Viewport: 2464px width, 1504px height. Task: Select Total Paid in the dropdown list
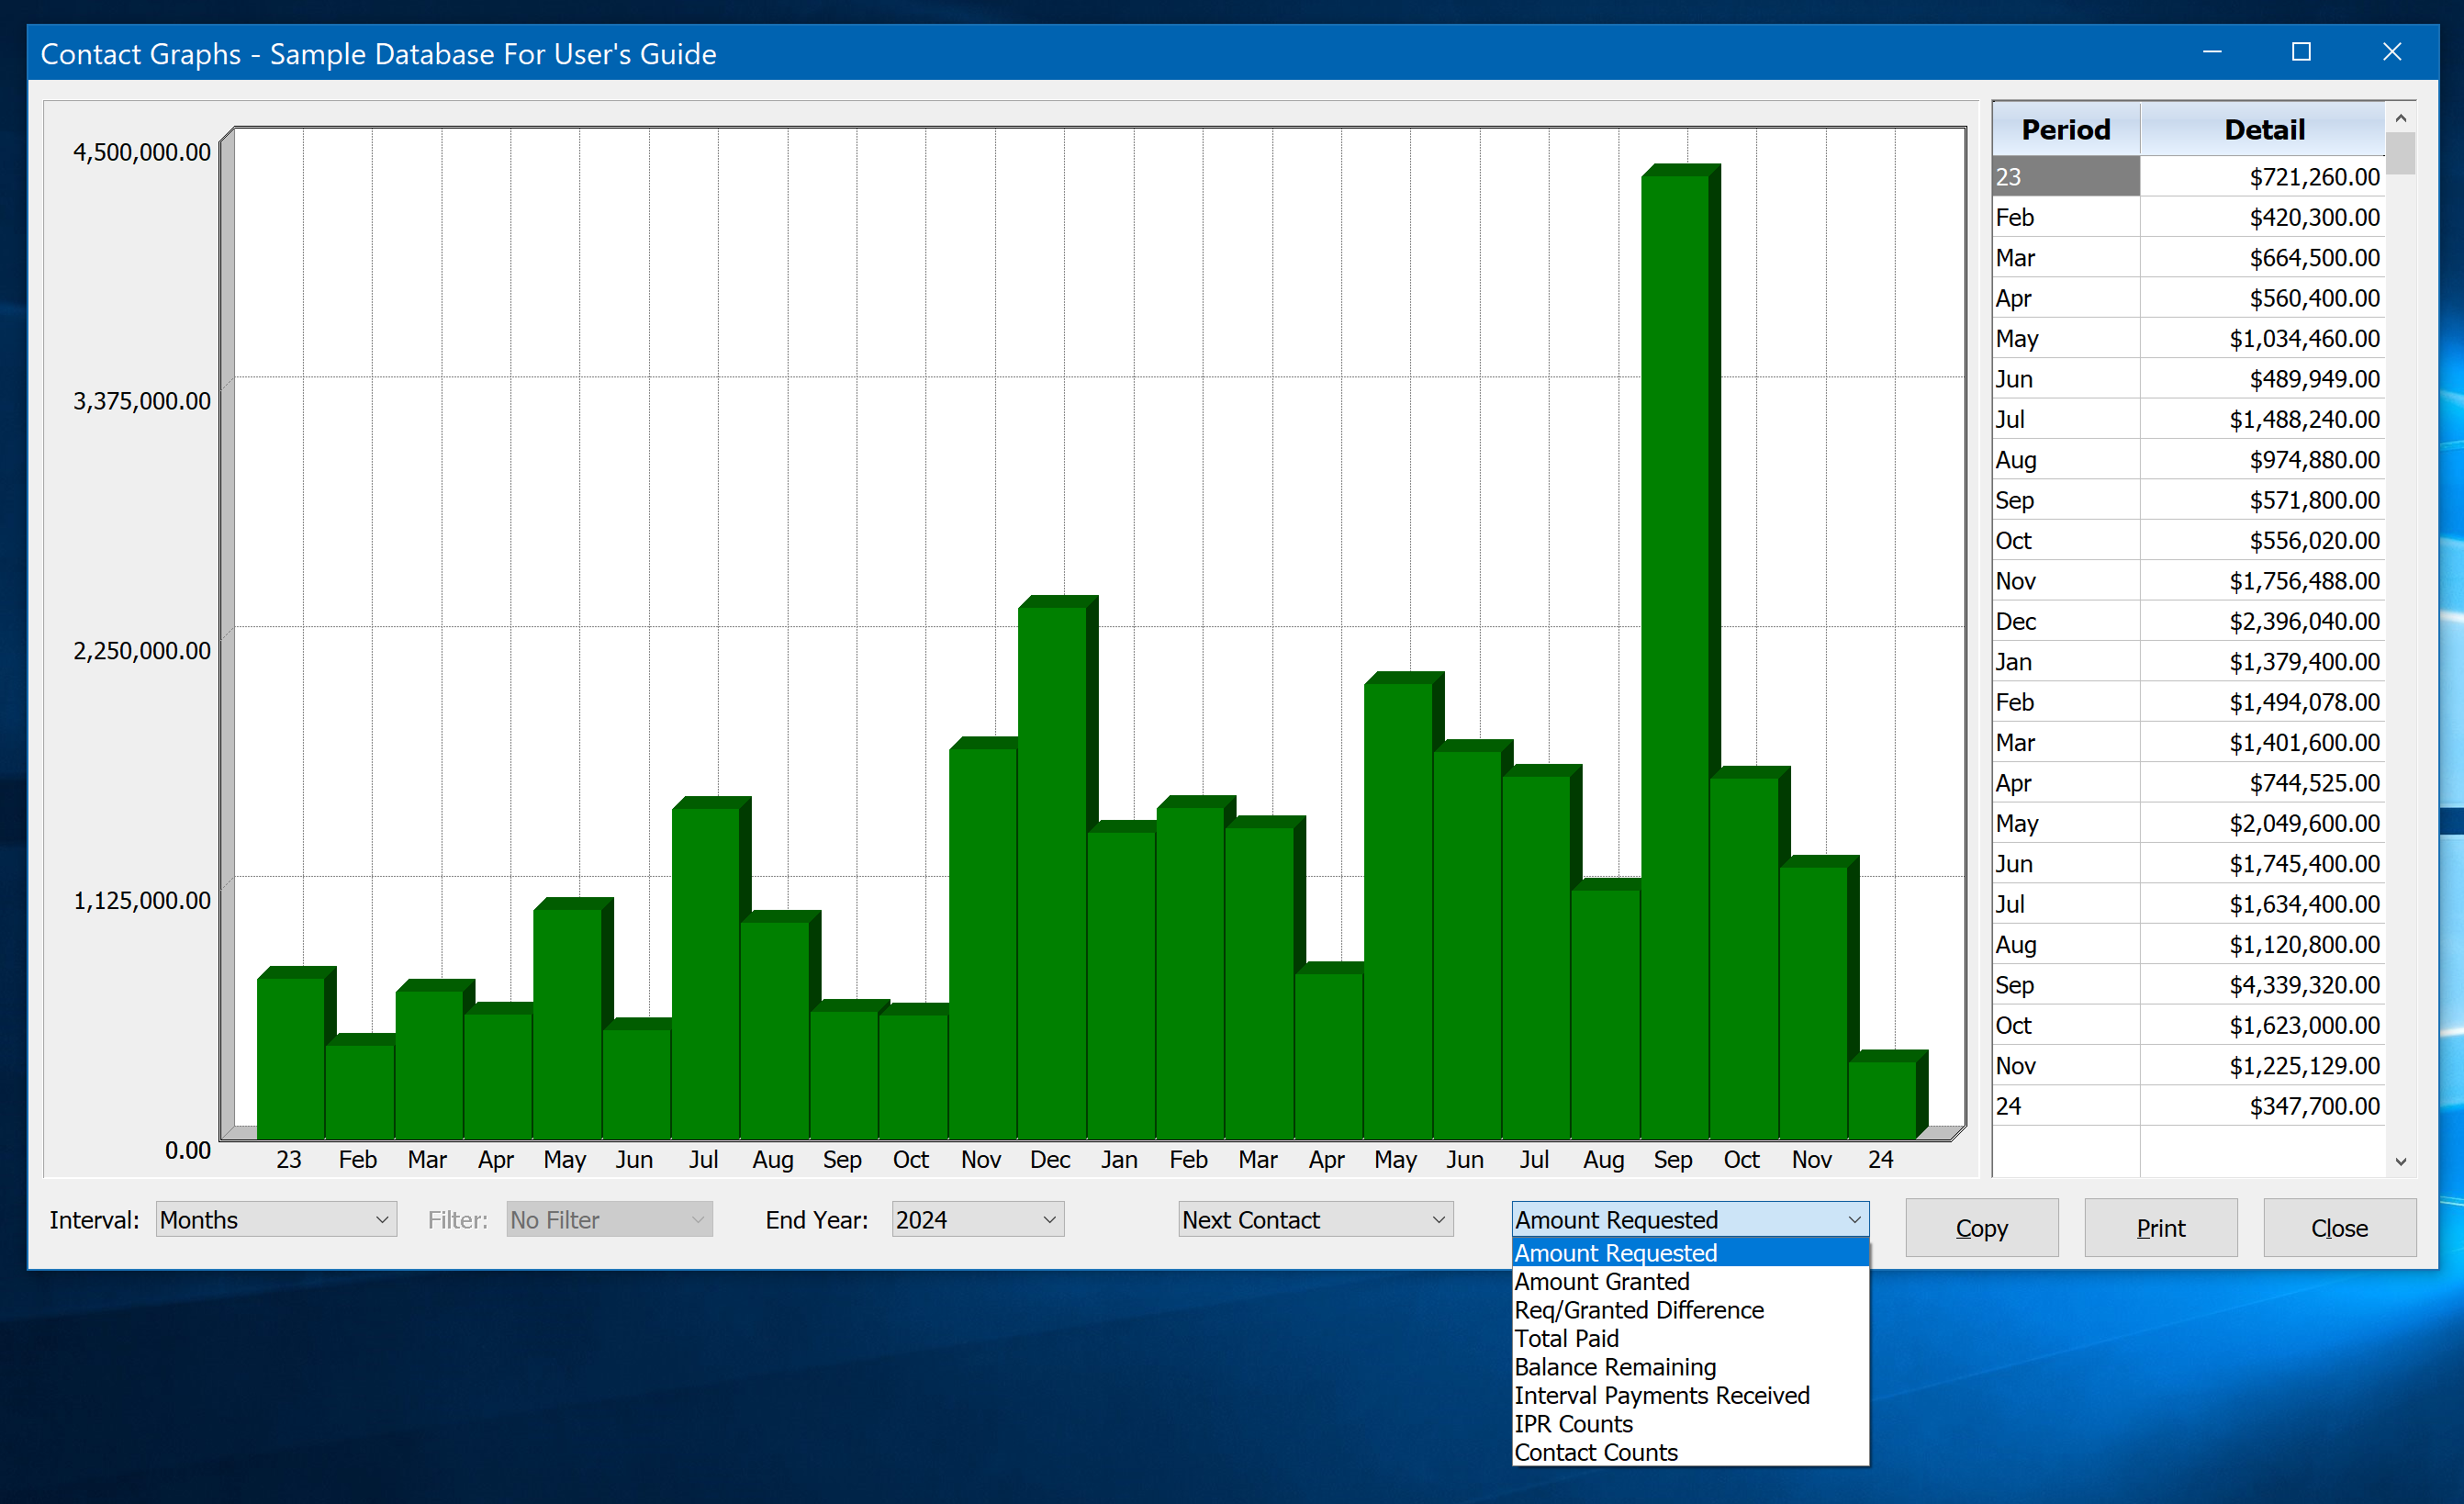click(1690, 1339)
